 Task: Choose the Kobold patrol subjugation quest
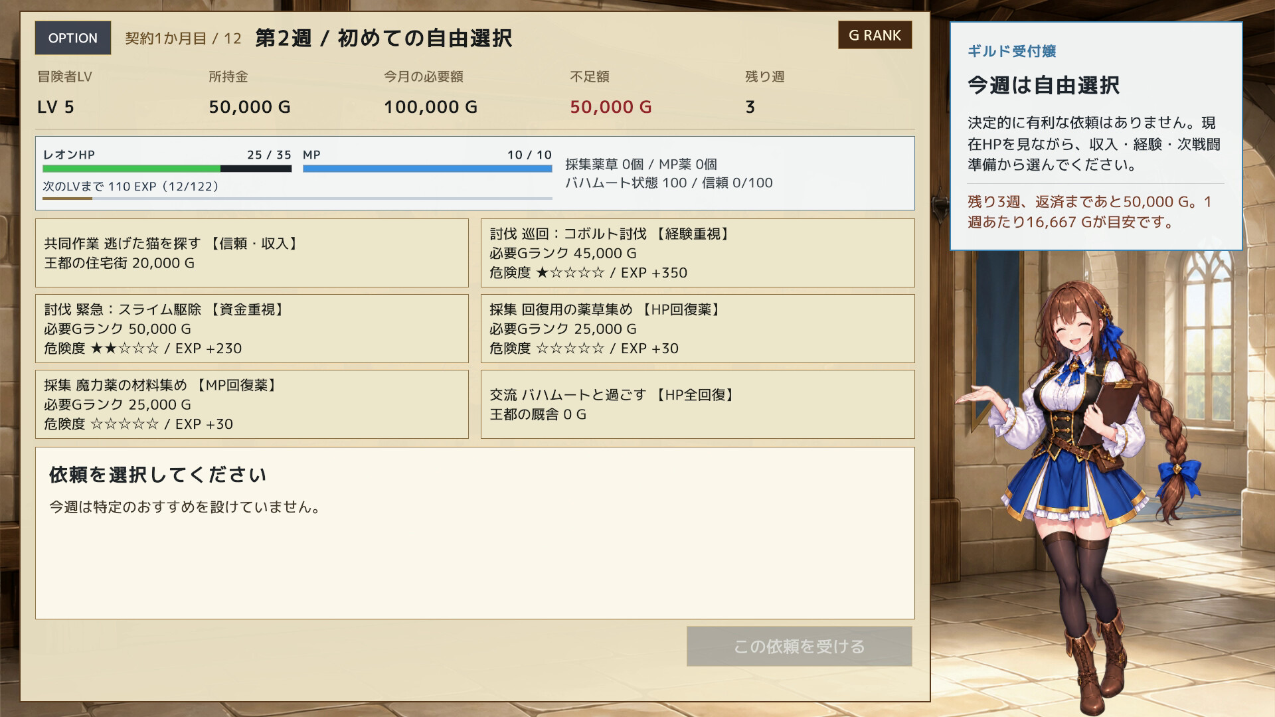click(697, 253)
